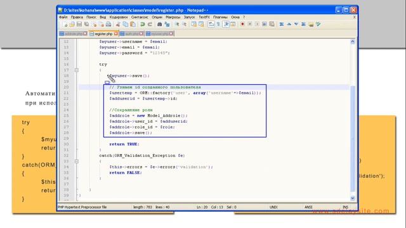This screenshot has height=228, width=406.
Task: Click the Stop Recording macro icon
Action: click(x=250, y=24)
